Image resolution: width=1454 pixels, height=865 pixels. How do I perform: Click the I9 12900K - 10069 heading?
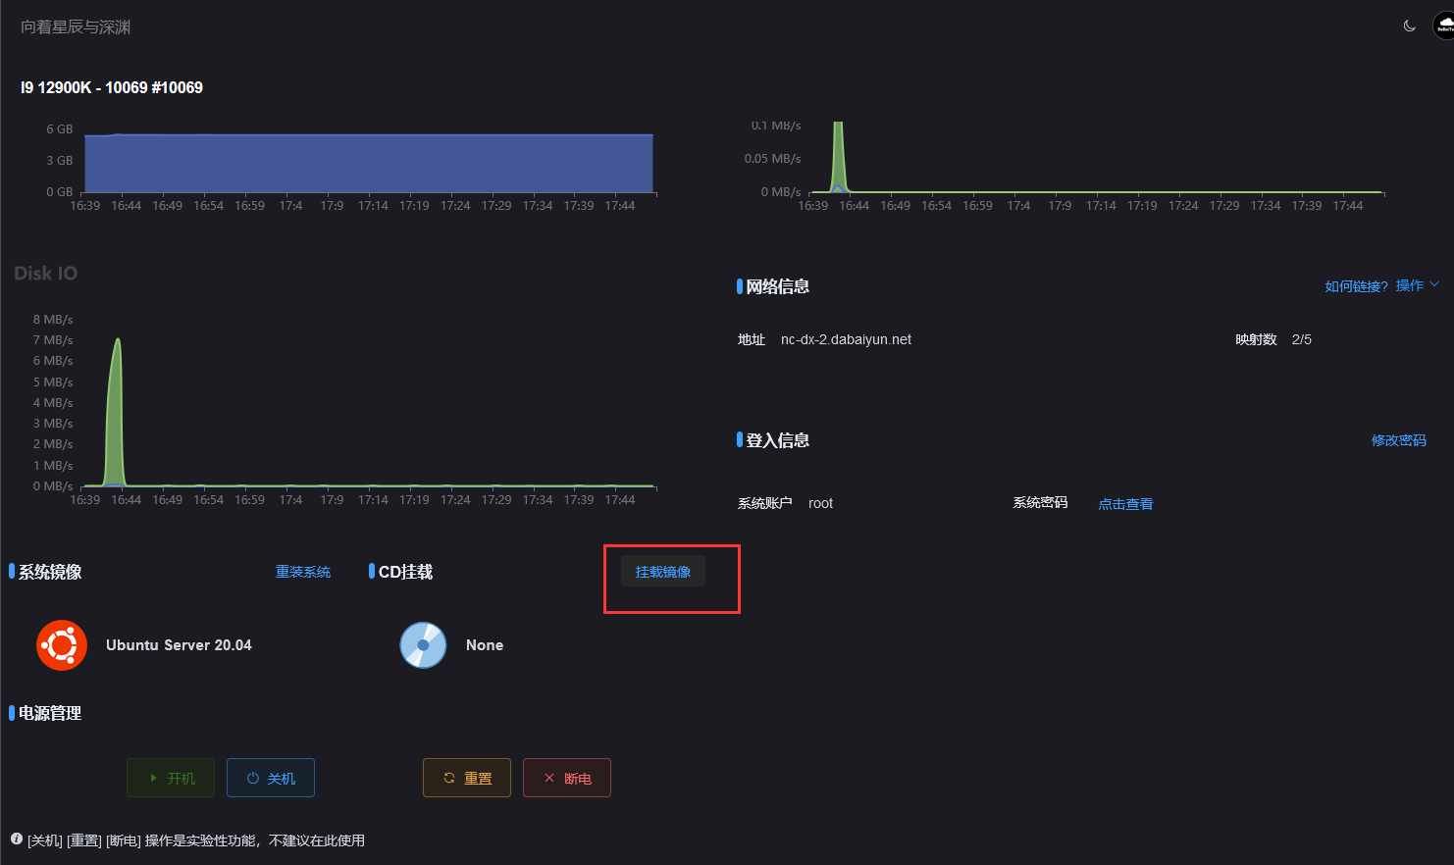coord(112,87)
